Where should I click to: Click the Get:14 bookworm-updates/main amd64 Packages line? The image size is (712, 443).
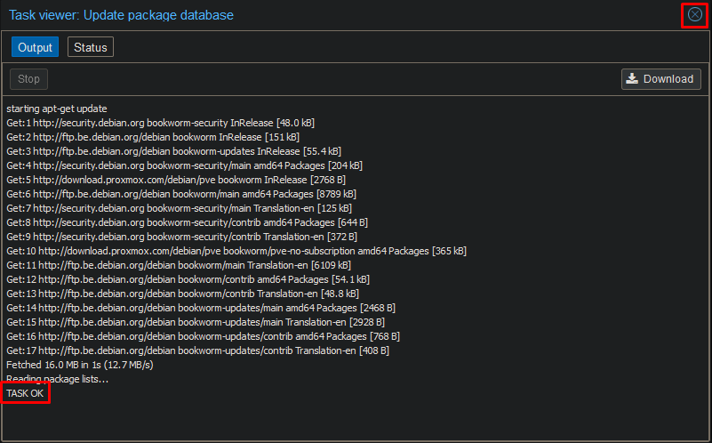[201, 308]
